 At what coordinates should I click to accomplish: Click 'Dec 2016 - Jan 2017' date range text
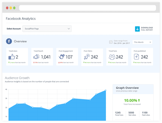[x=122, y=43]
